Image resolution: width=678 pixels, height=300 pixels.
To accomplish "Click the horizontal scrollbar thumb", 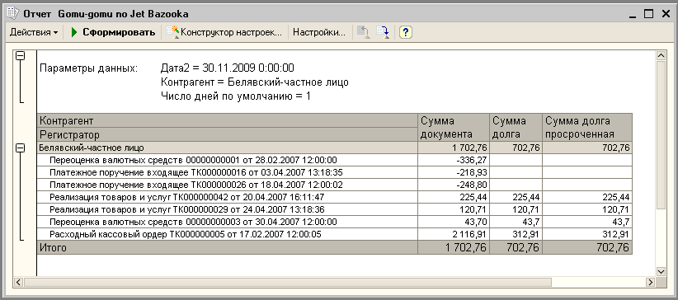I will pyautogui.click(x=288, y=282).
